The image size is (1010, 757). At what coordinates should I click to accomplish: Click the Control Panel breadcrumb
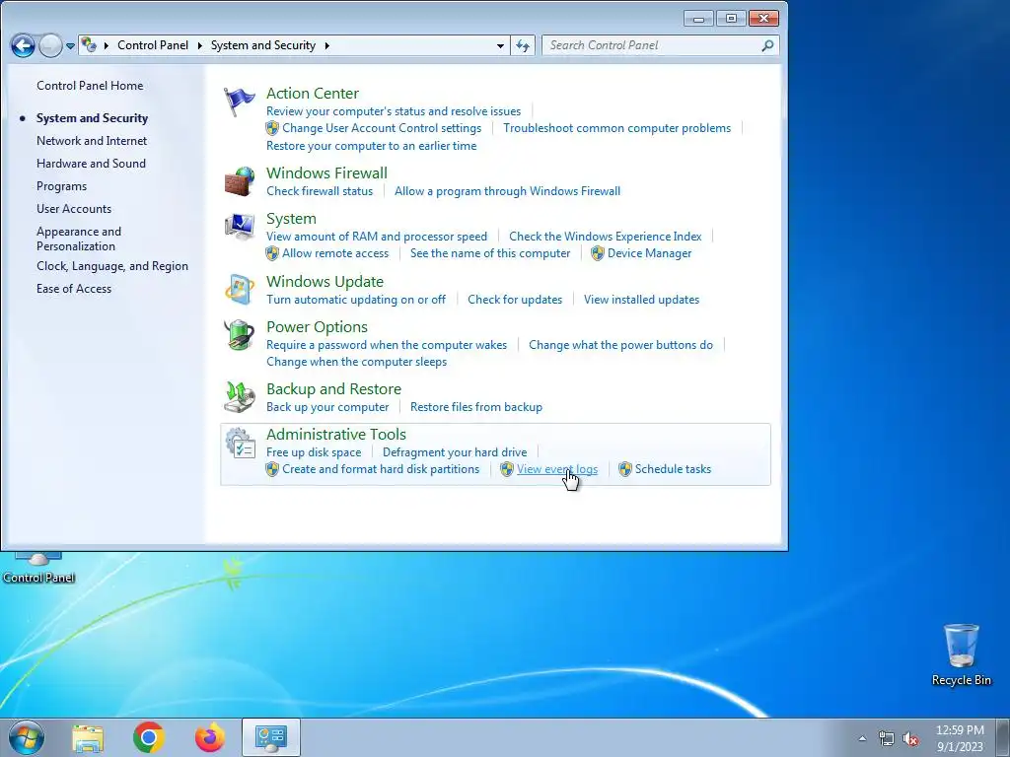click(x=153, y=45)
